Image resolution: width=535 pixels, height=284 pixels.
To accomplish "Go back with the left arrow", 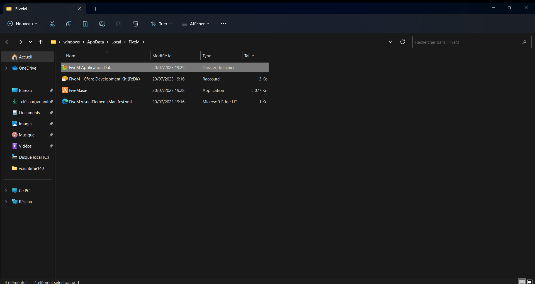I will coord(8,42).
